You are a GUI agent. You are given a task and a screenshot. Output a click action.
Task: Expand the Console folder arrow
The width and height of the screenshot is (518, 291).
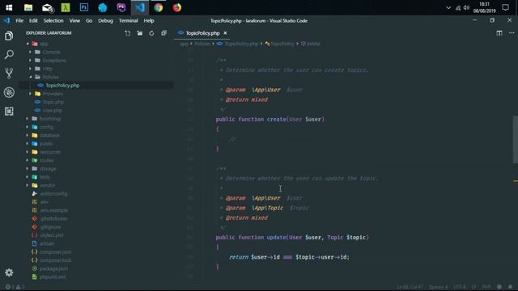pyautogui.click(x=31, y=52)
